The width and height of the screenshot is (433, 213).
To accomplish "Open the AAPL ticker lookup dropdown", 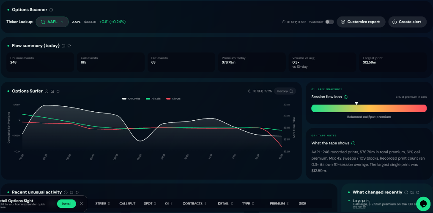I will tap(52, 22).
